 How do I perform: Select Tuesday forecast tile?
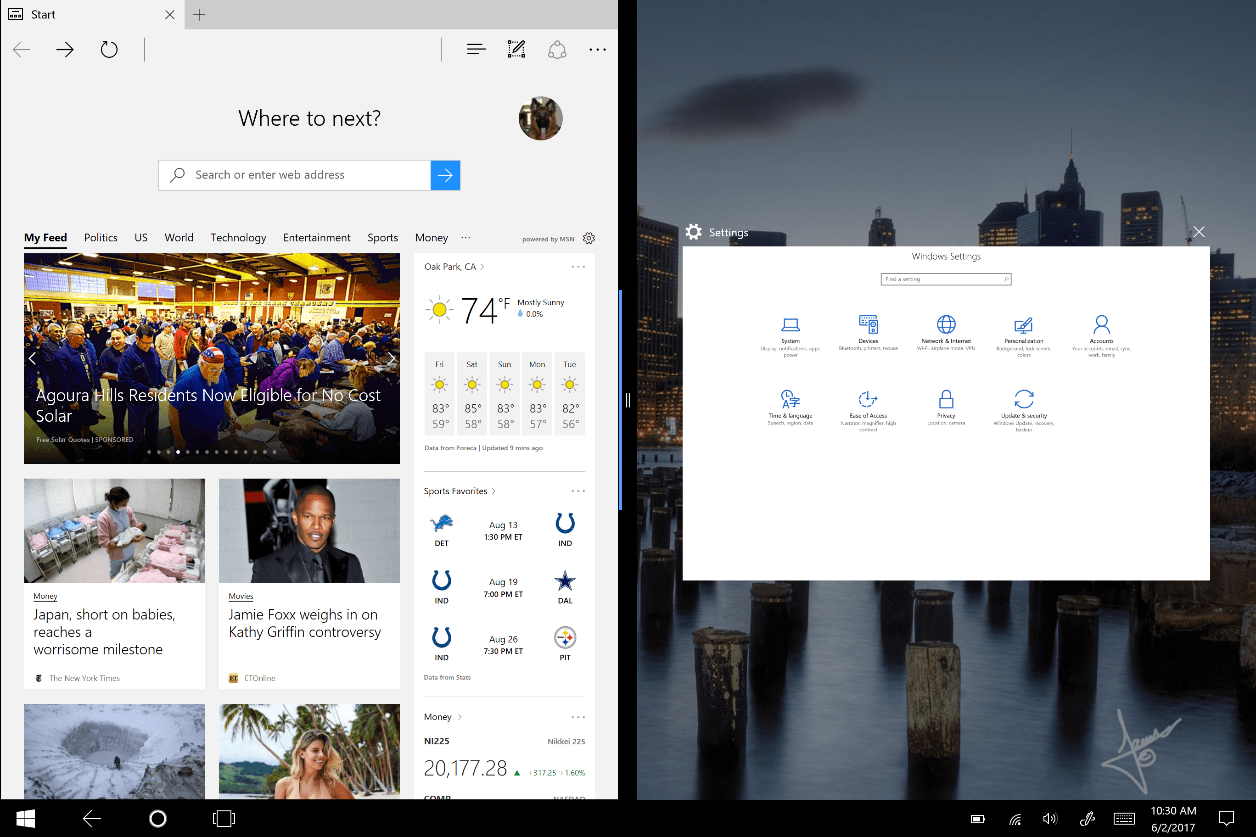pyautogui.click(x=570, y=394)
